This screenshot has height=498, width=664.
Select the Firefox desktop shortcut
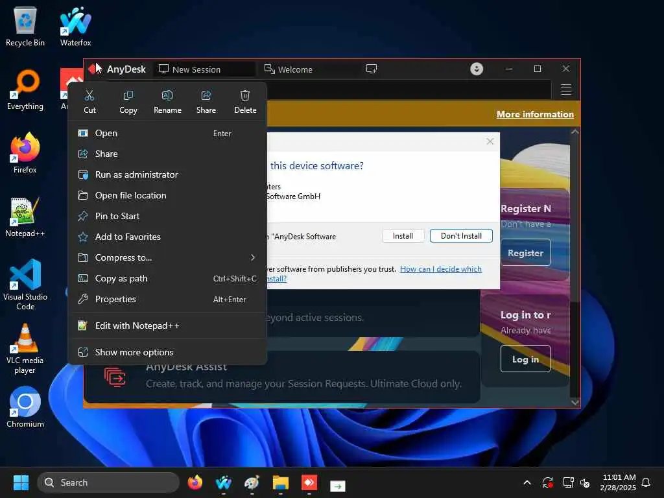tap(25, 153)
